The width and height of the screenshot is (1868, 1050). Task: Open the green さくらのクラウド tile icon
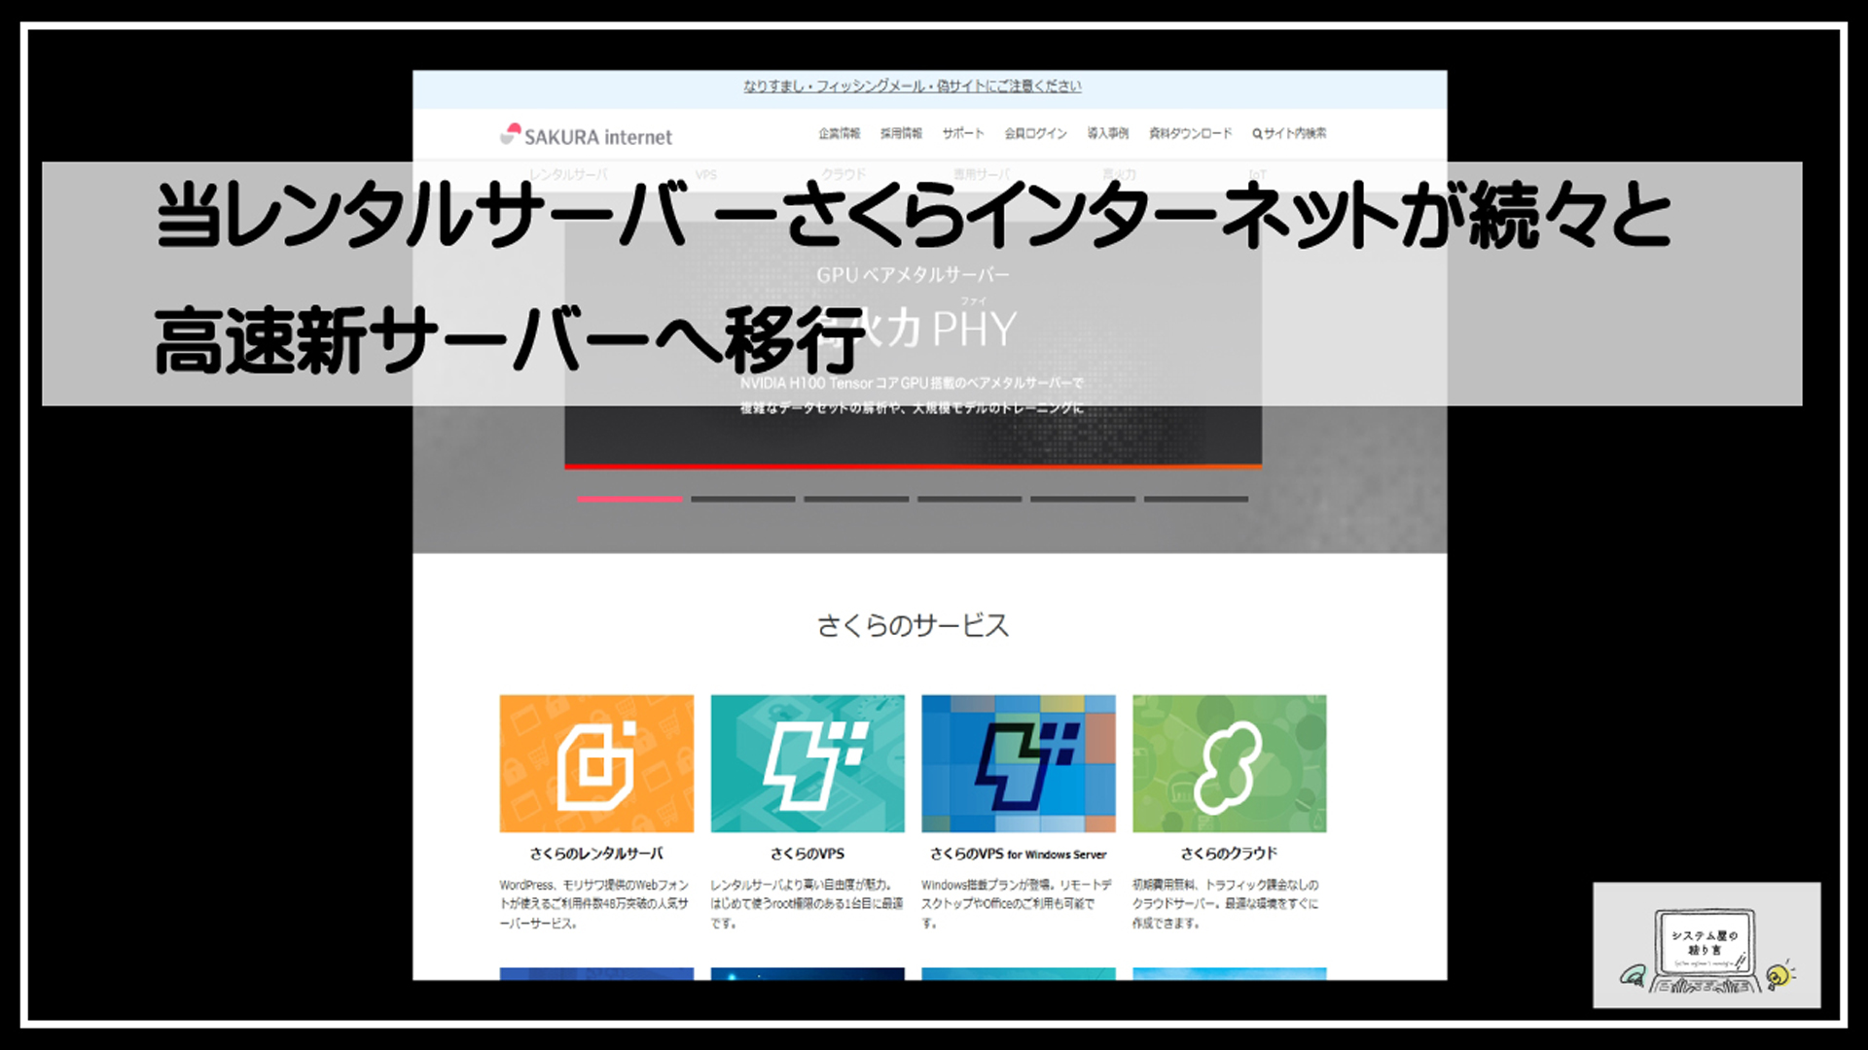tap(1230, 763)
